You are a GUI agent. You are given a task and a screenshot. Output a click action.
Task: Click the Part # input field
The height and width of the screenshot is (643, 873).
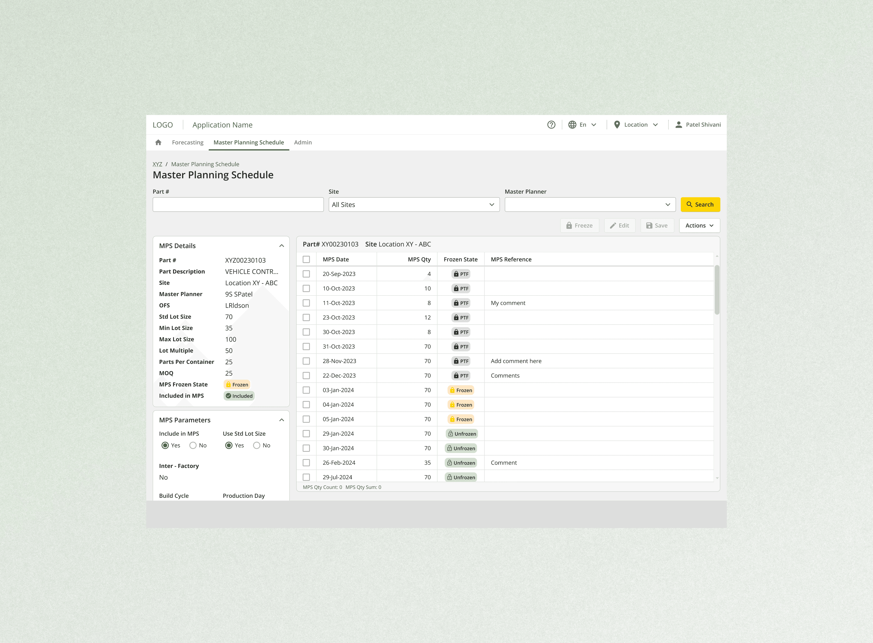(238, 205)
